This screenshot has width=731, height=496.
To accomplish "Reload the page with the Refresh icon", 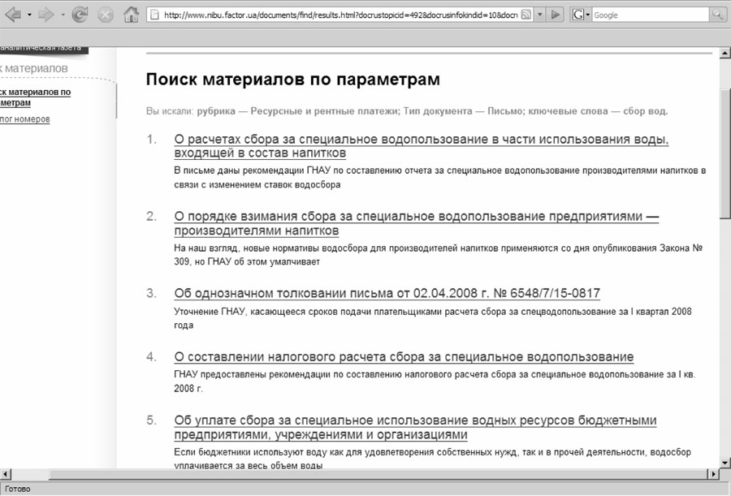I will point(80,15).
